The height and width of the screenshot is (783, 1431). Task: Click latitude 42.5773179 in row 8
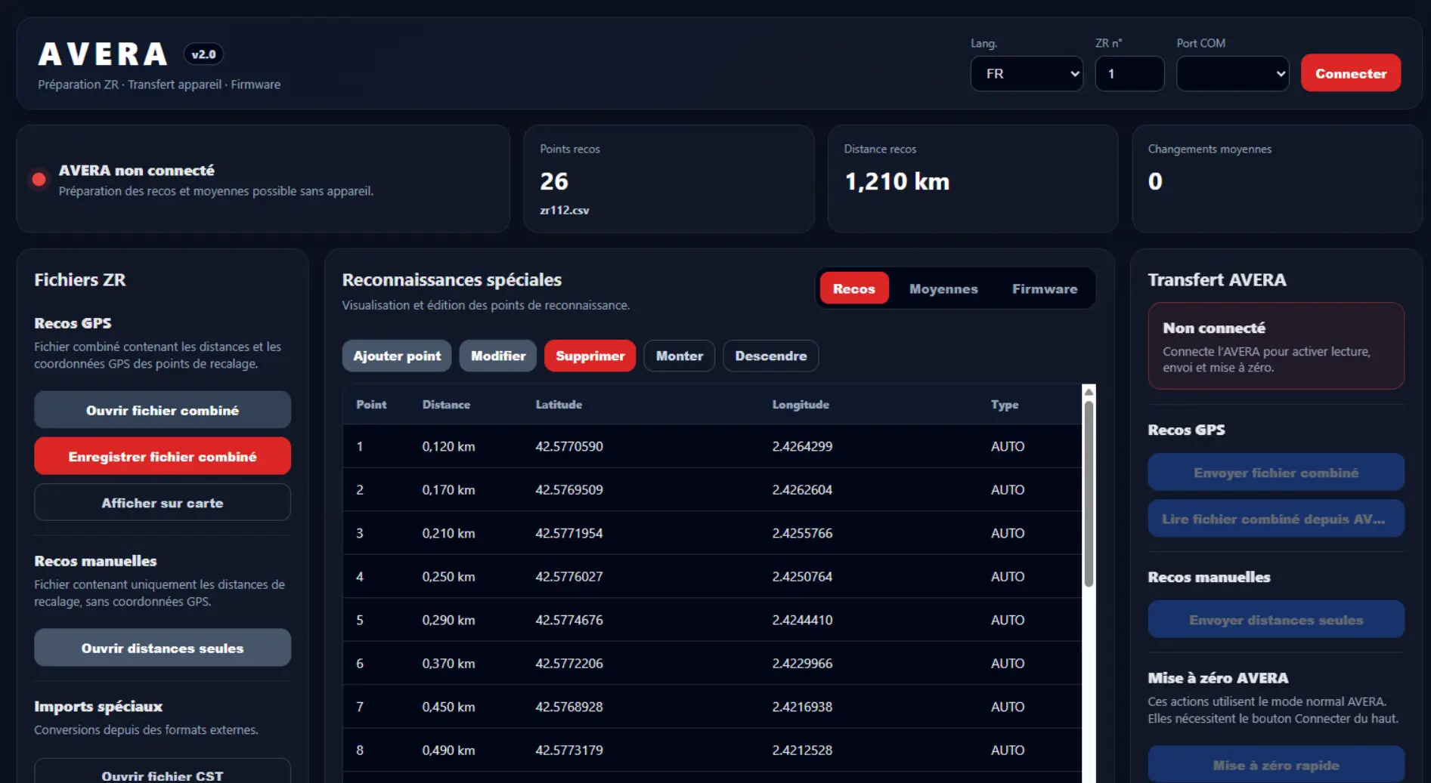tap(569, 751)
